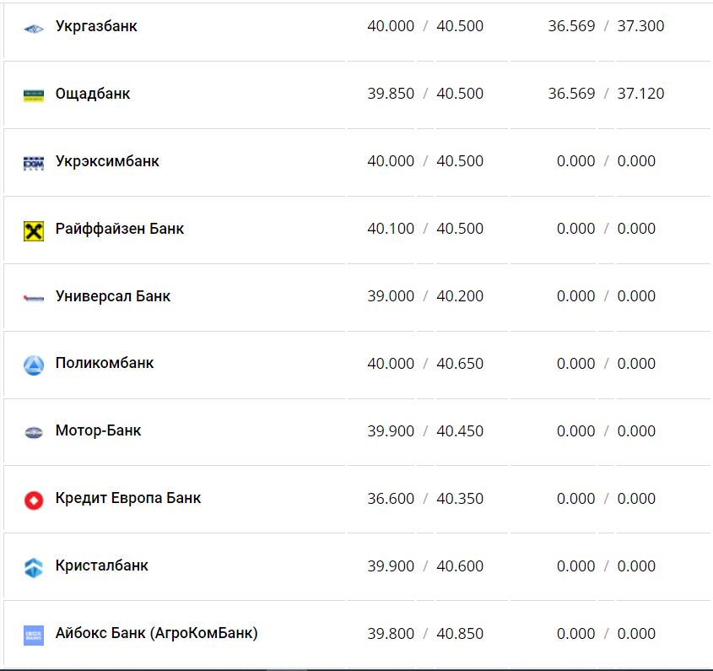Open the Айбокс Банк (АгроКомБанк) link

(x=157, y=633)
